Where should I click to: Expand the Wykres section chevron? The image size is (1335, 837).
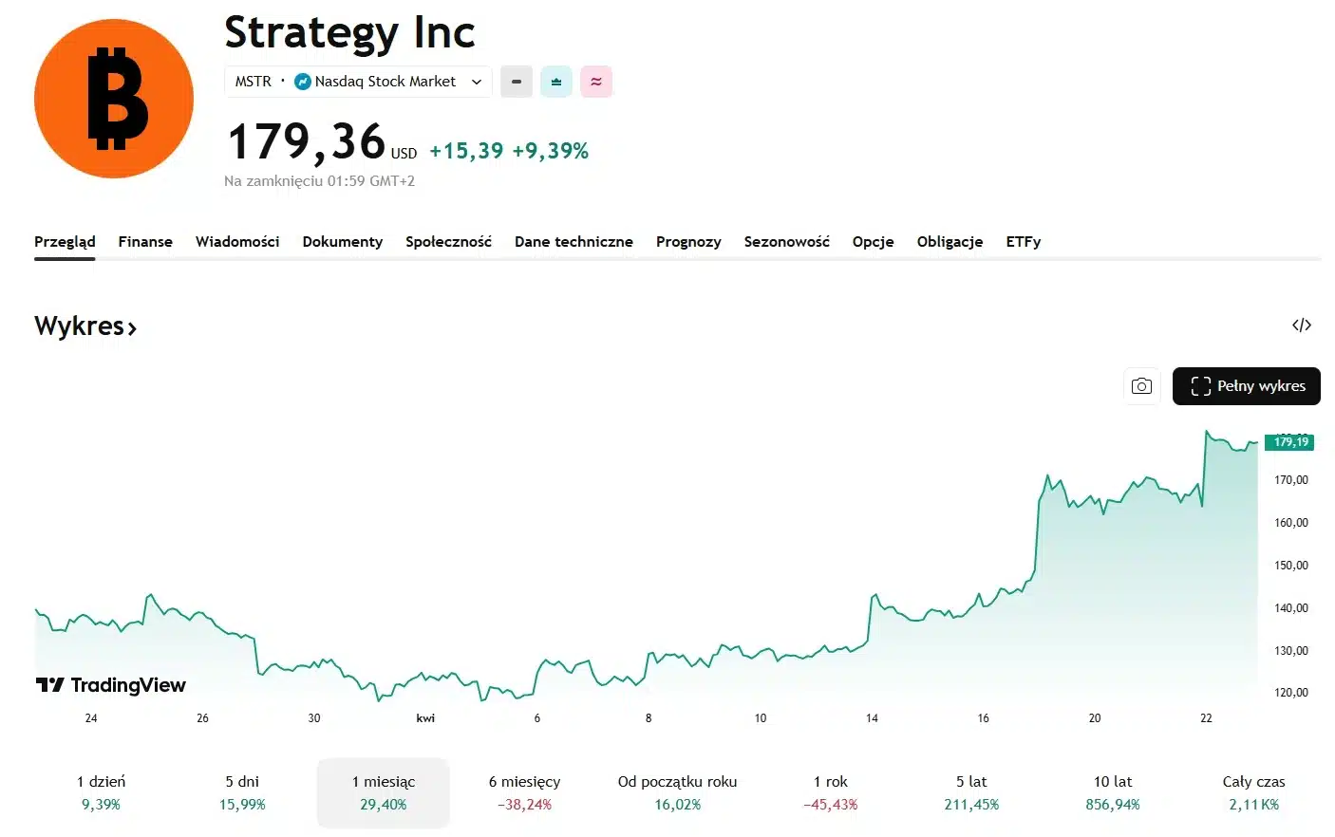[132, 328]
